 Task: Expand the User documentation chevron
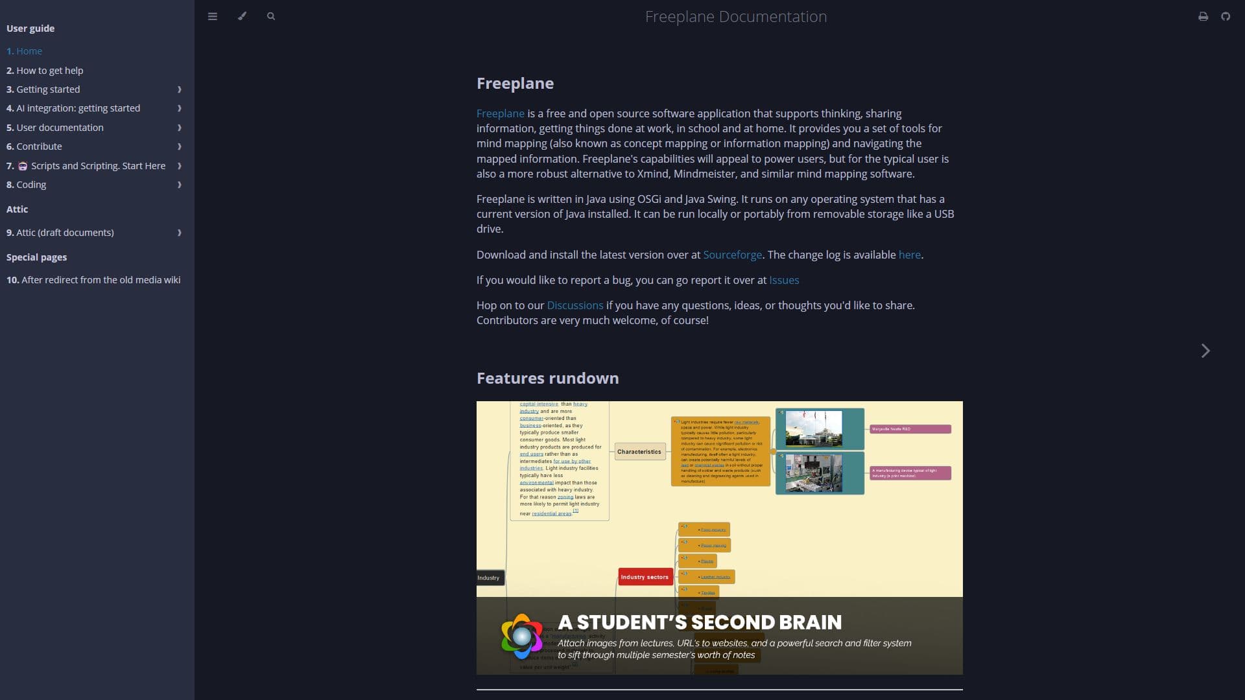[x=180, y=128]
